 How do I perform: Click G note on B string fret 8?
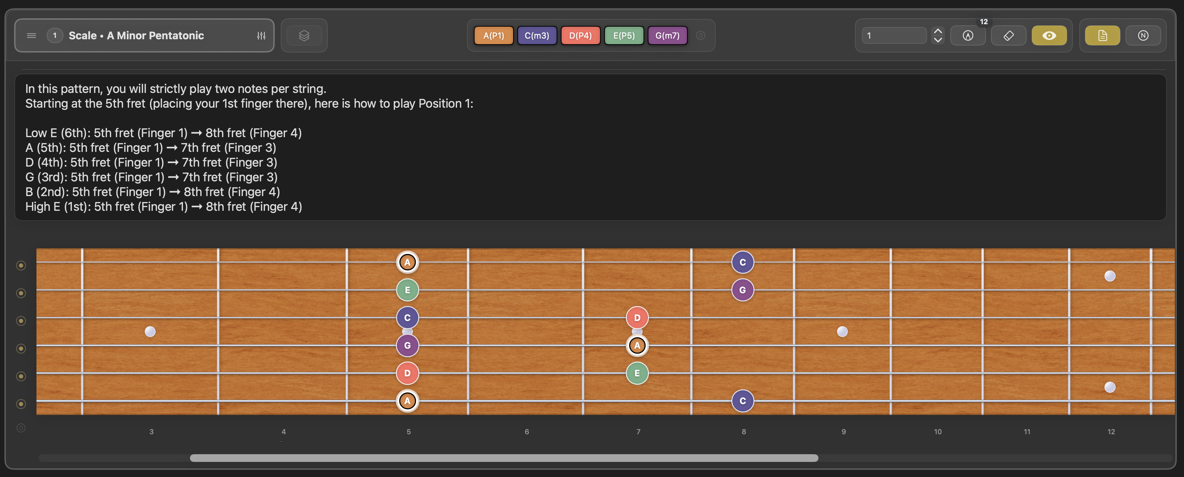(743, 290)
